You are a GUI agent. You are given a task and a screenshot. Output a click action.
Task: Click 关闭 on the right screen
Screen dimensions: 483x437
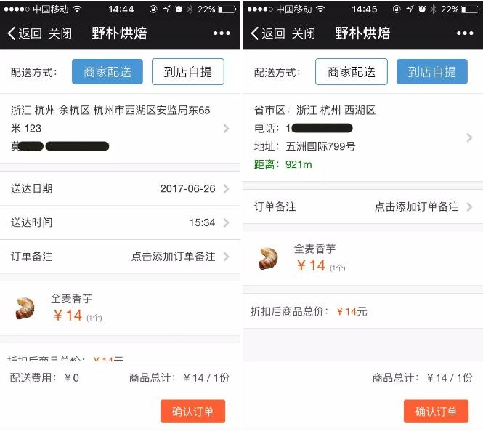point(304,33)
